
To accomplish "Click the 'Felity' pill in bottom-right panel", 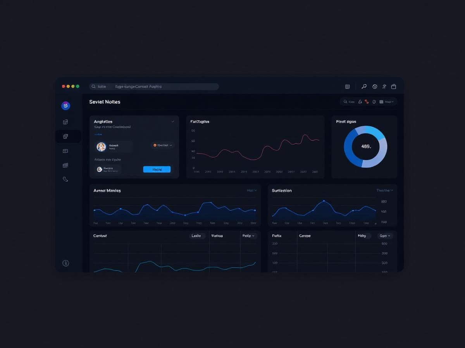I will (363, 235).
